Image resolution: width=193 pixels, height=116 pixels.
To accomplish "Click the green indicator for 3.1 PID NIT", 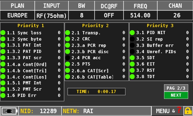I will point(132,33).
